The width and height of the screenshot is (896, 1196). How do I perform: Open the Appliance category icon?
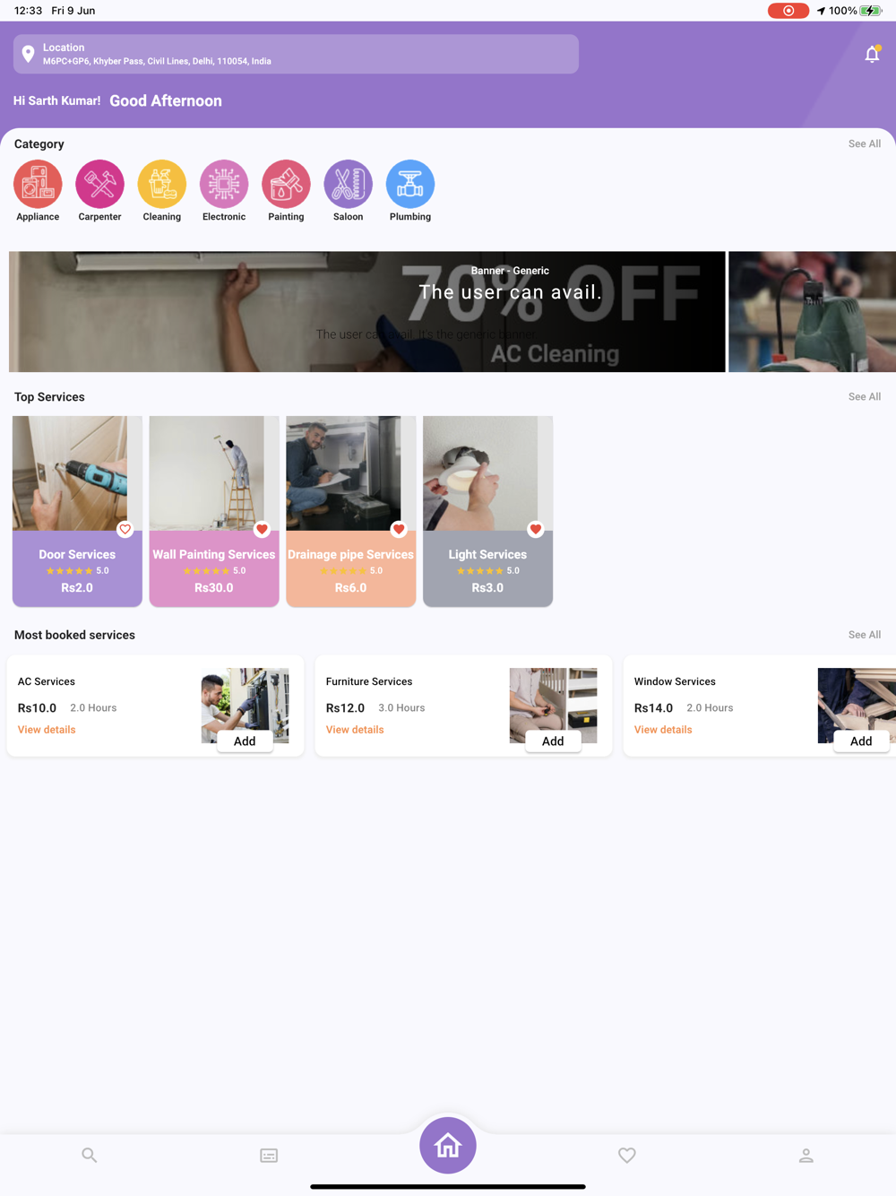(38, 184)
